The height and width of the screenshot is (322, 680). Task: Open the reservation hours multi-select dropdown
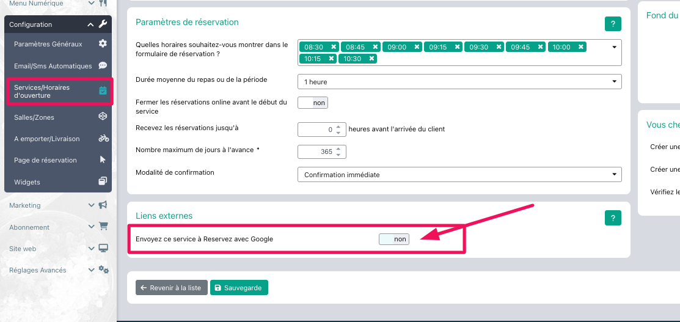[614, 47]
